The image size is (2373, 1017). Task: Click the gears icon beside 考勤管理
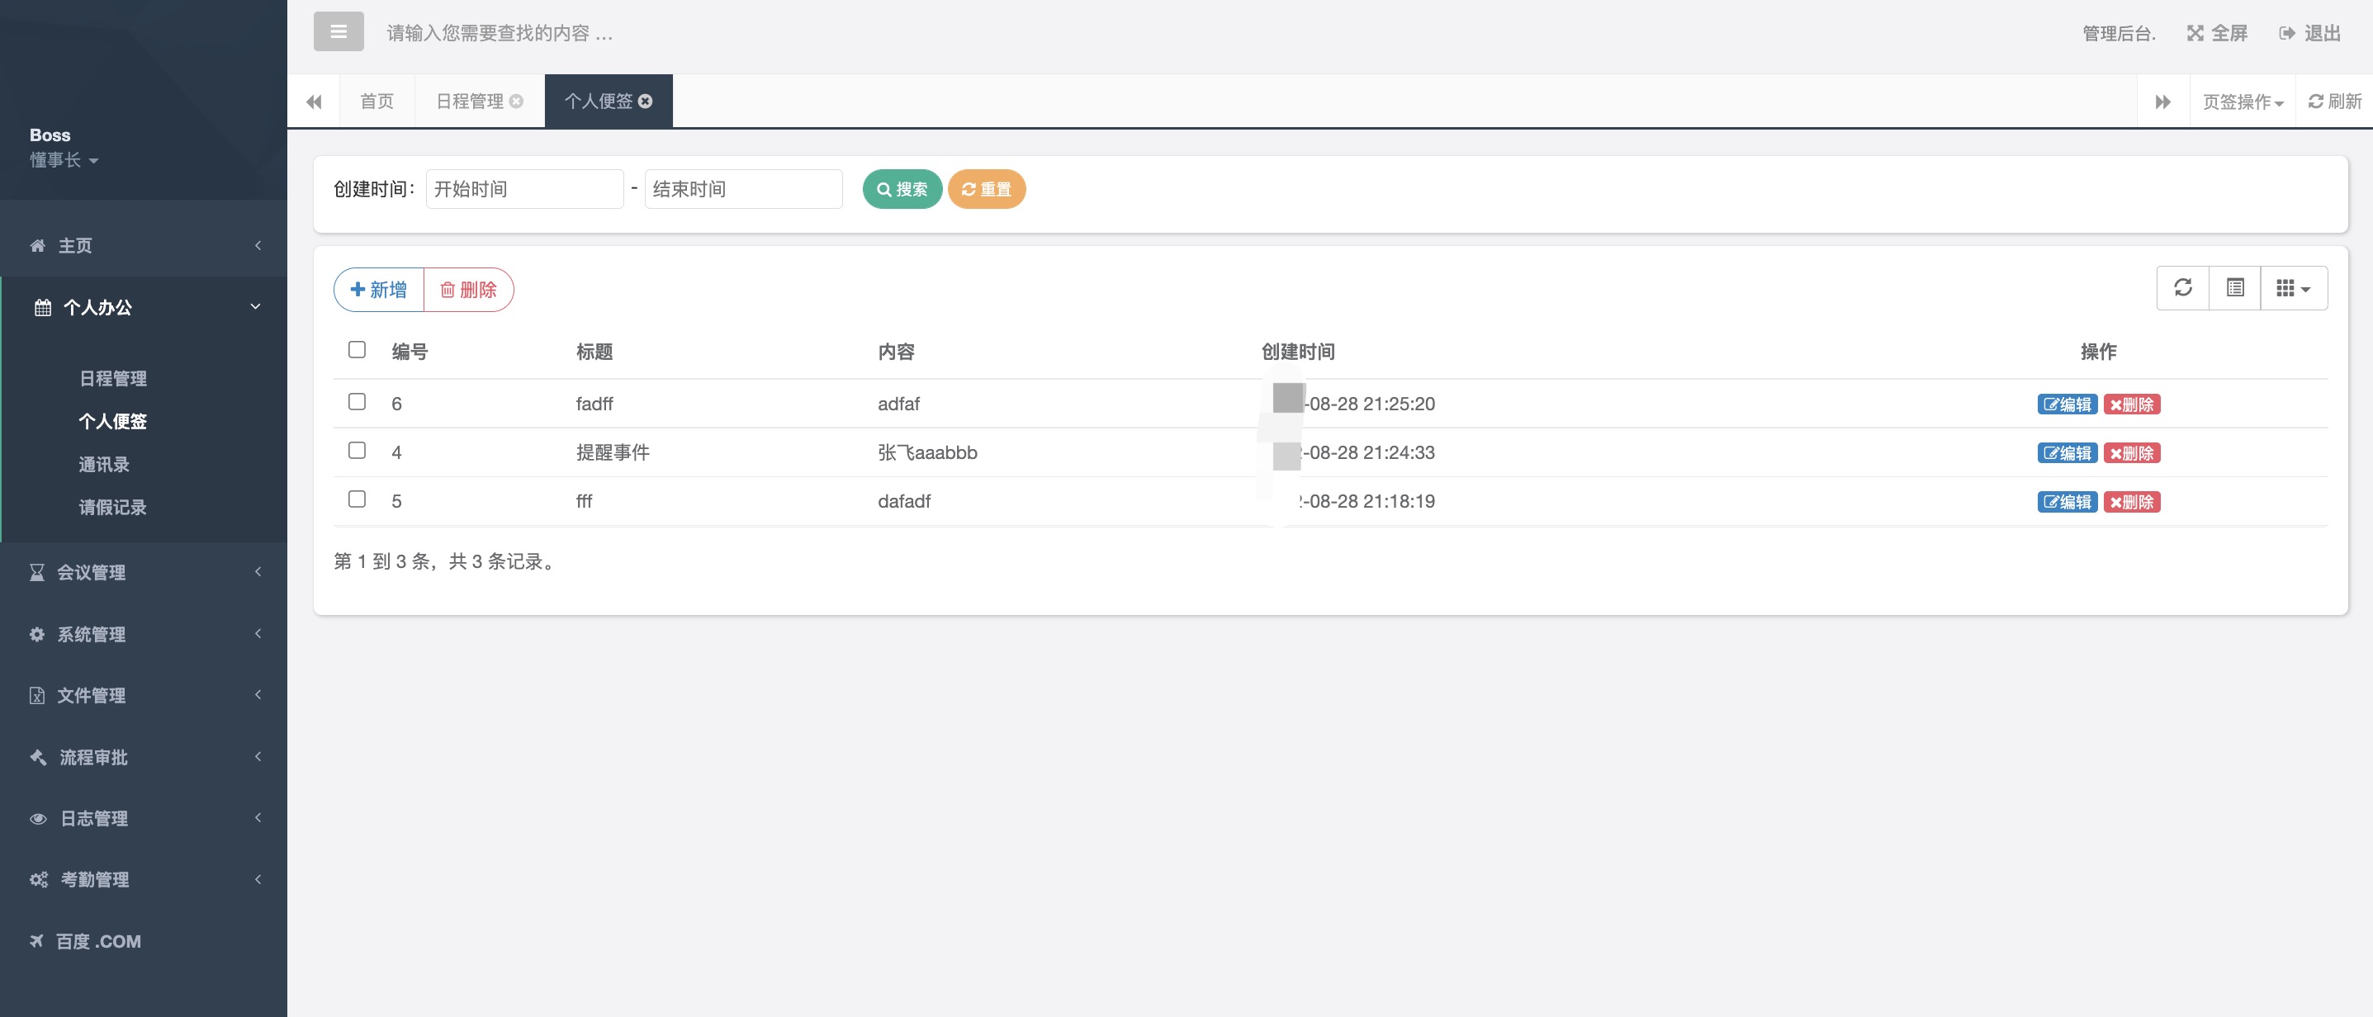click(x=39, y=880)
